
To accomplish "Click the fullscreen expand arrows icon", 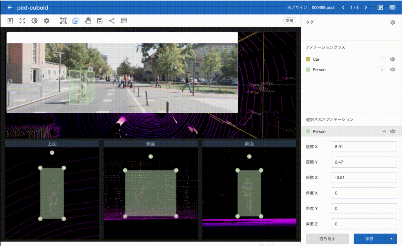I will click(22, 21).
